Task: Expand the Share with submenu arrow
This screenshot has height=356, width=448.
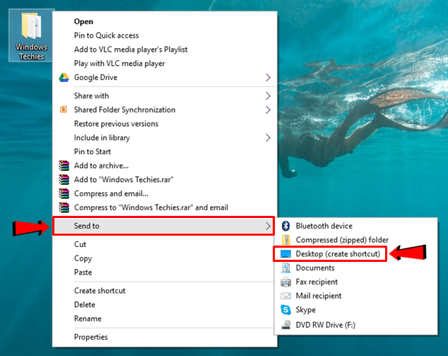Action: [268, 96]
